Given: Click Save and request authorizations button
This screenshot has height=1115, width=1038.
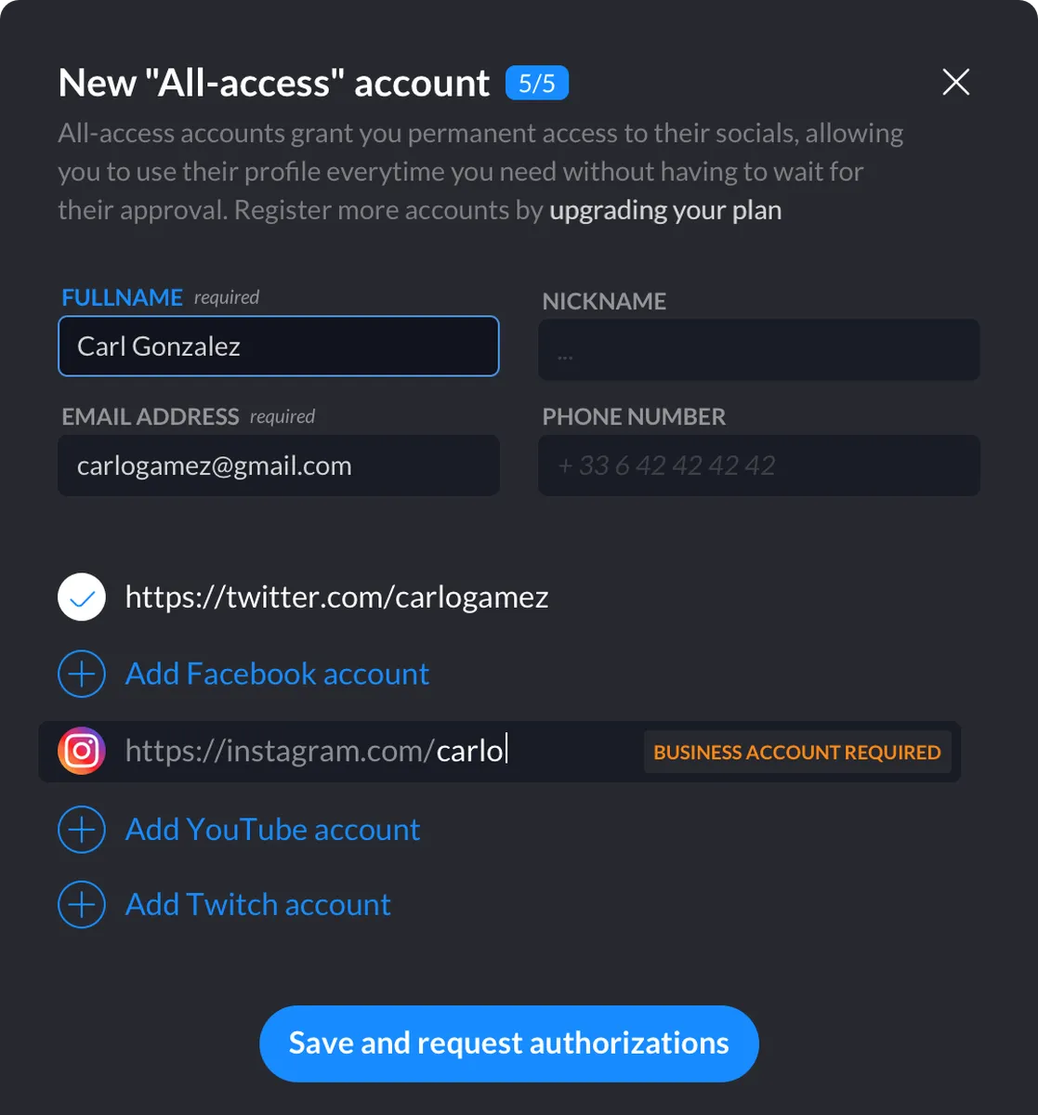Looking at the screenshot, I should pyautogui.click(x=509, y=1043).
